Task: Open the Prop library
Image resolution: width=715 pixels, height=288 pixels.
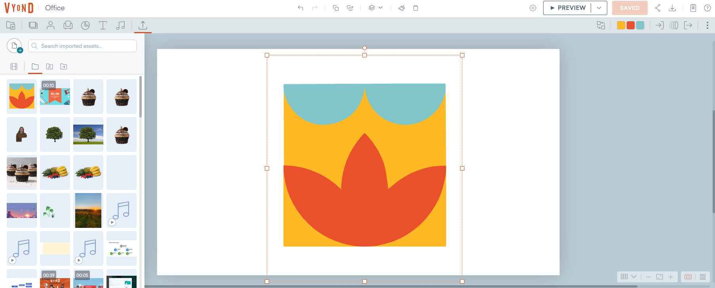Action: 68,25
